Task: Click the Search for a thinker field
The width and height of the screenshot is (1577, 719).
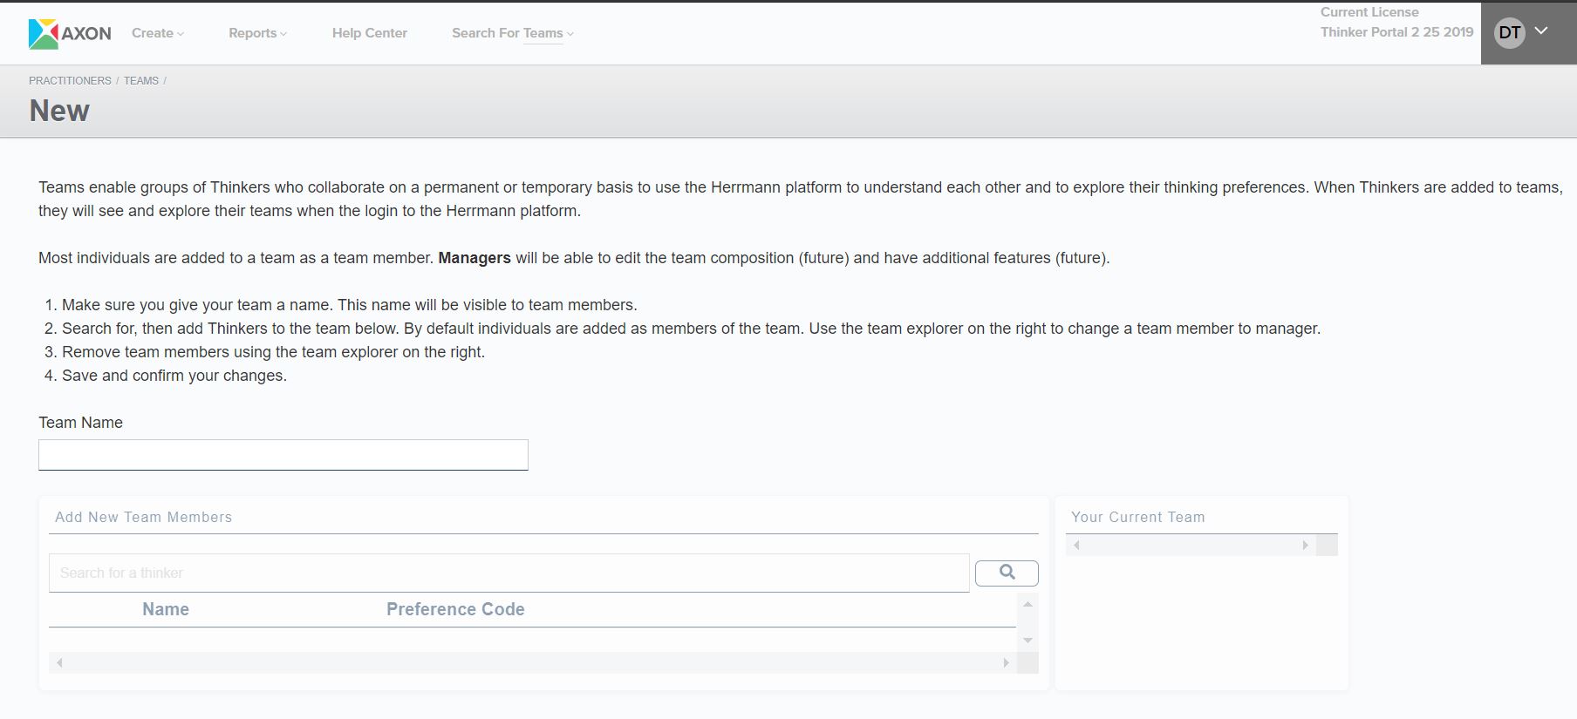Action: (509, 573)
